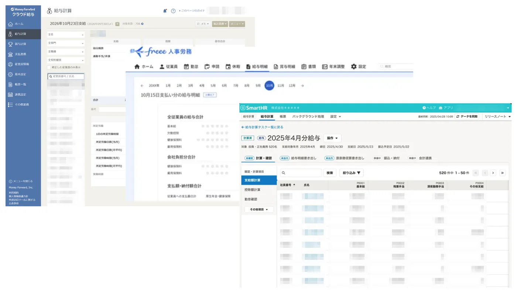
Task: Open 設定 gear in freee navigation
Action: coord(359,67)
